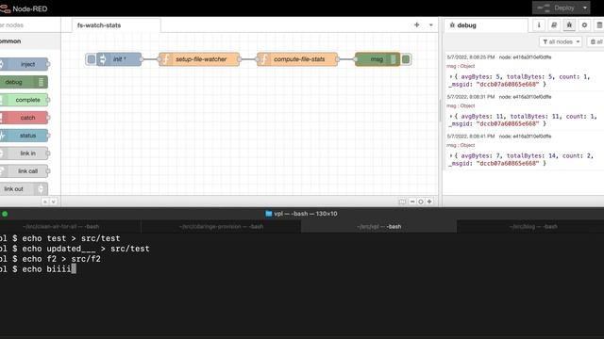
Task: Click the vpl folder icon in terminal title
Action: pos(268,214)
